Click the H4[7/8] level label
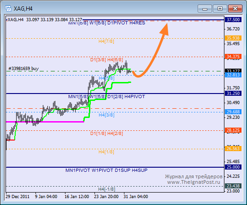Screen dimensions: 247x205 pyautogui.click(x=106, y=41)
